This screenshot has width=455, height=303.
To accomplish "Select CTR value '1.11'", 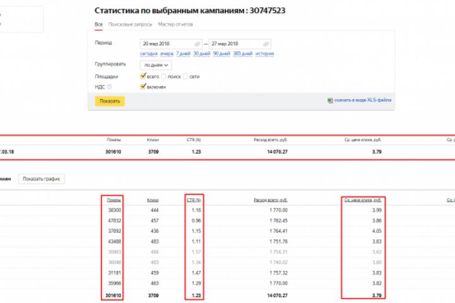I will point(197,242).
